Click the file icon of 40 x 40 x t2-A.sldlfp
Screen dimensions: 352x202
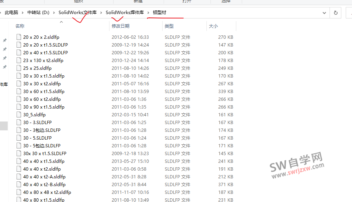point(19,177)
